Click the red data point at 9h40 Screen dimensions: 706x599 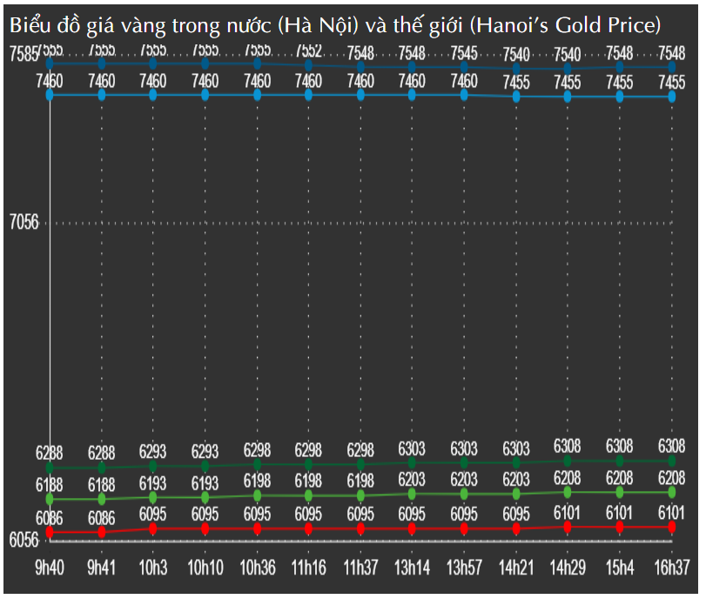tap(50, 531)
